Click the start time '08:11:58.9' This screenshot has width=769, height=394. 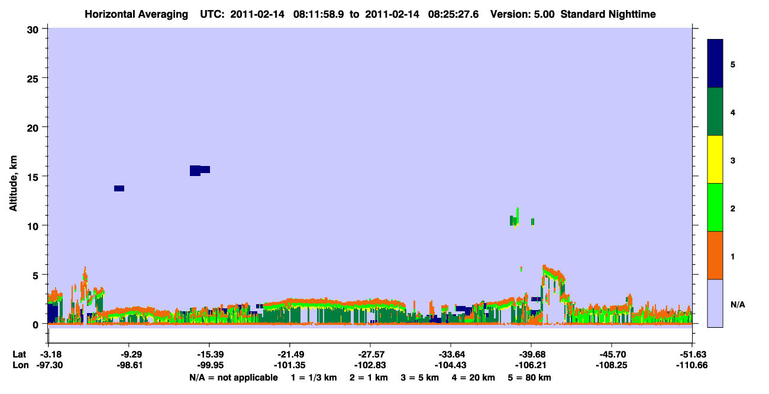[322, 14]
